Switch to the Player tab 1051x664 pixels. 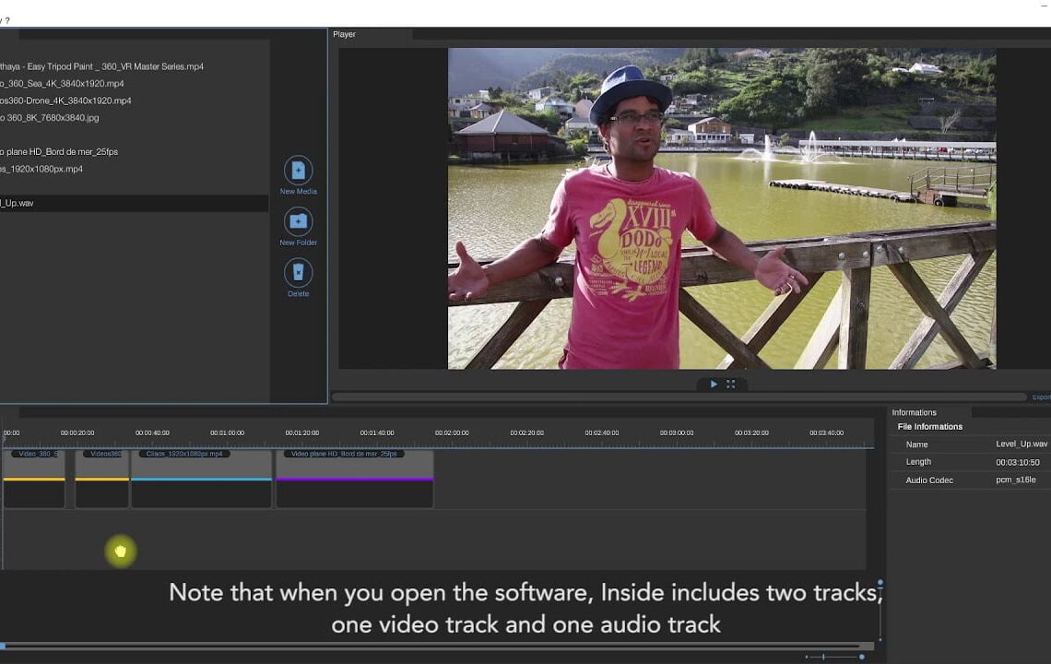(x=345, y=34)
